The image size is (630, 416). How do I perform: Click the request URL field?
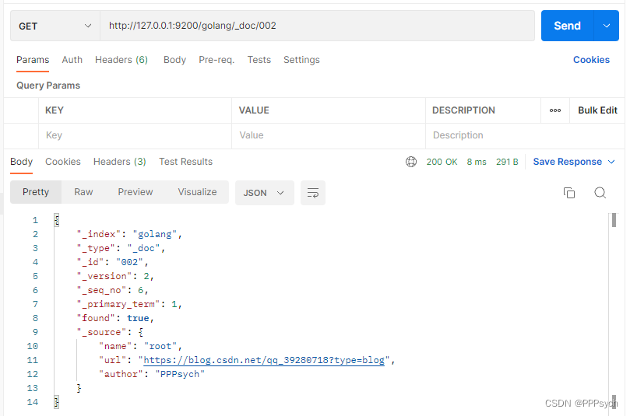(x=317, y=26)
